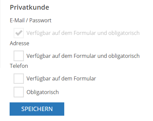153x121 pixels.
Task: Click the word 'Passwort' in the section title
Action: click(x=40, y=20)
